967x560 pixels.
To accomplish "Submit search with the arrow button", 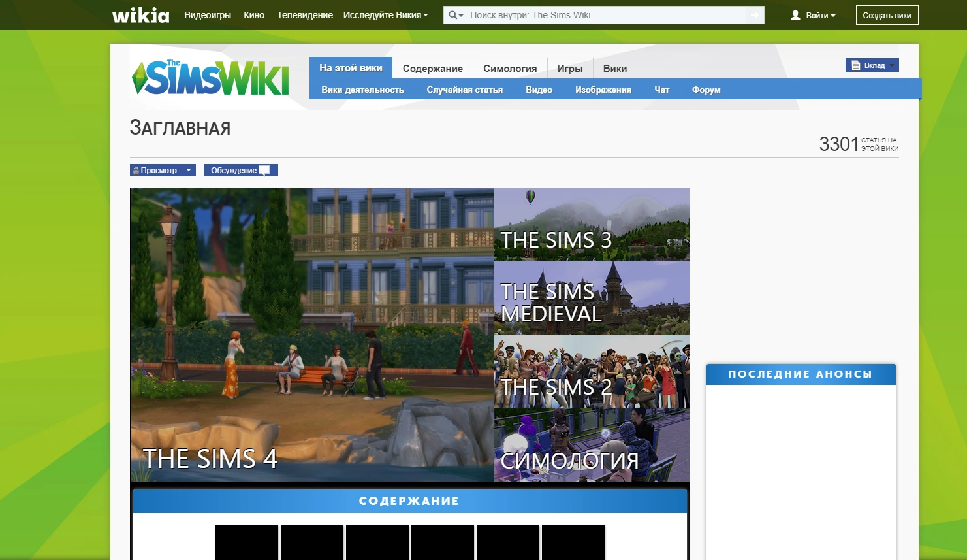I will pyautogui.click(x=755, y=15).
